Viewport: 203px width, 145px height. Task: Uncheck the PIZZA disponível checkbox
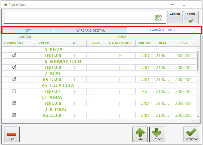[x=14, y=56]
